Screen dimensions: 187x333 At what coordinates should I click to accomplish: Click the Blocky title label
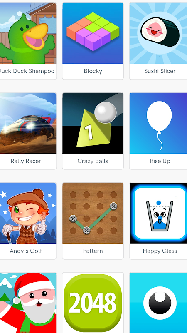click(x=93, y=71)
